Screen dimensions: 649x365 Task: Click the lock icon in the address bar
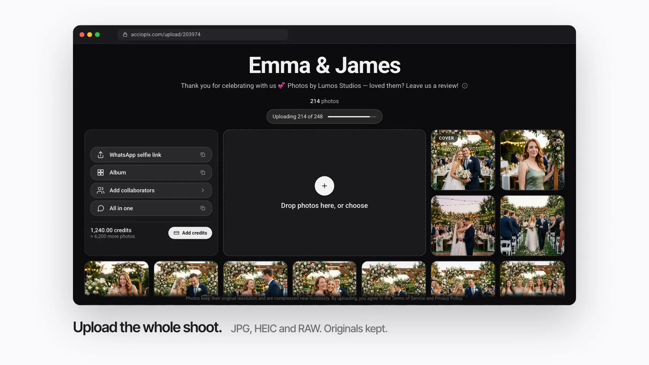click(125, 34)
